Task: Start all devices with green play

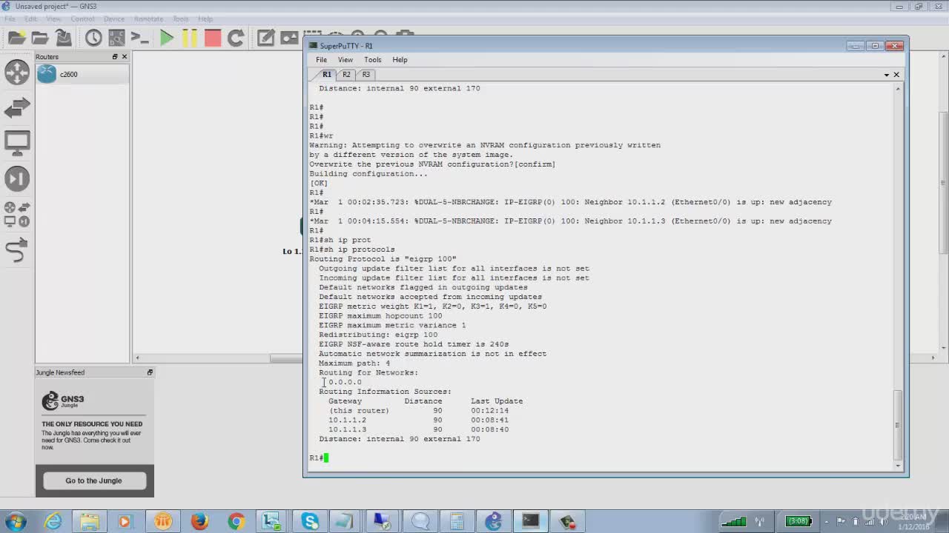Action: [x=167, y=38]
